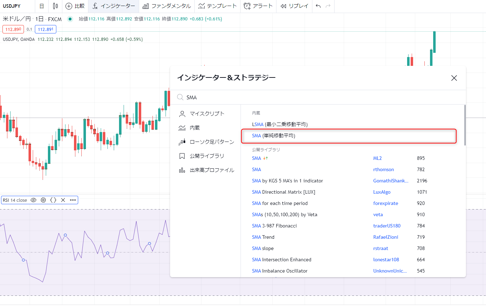Open テンプレート indicator templates
Screen dimensions: 486x306
[217, 6]
